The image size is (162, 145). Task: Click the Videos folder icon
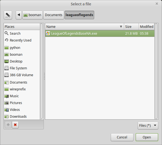[7, 110]
